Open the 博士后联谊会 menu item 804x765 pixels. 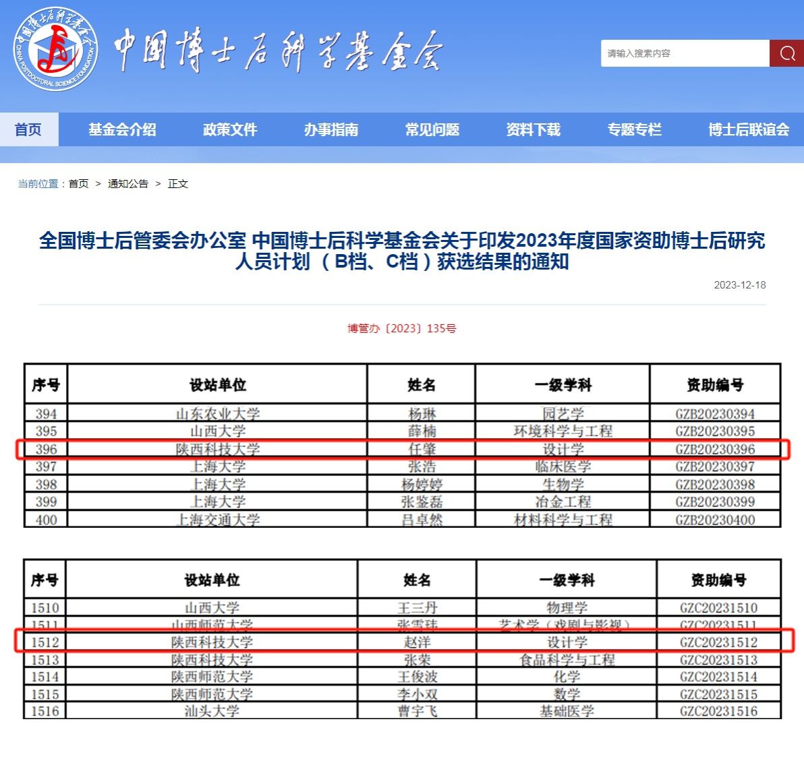pyautogui.click(x=749, y=129)
